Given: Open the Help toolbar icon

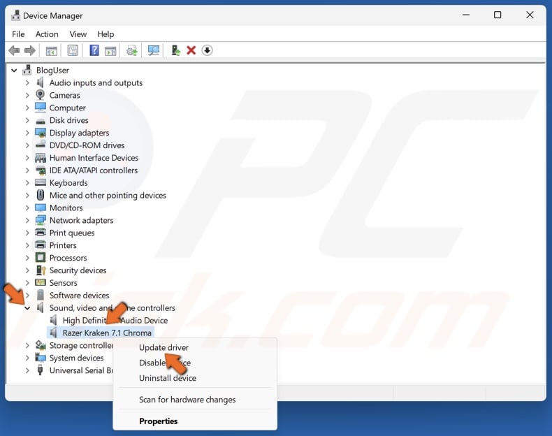Looking at the screenshot, I should pyautogui.click(x=94, y=50).
